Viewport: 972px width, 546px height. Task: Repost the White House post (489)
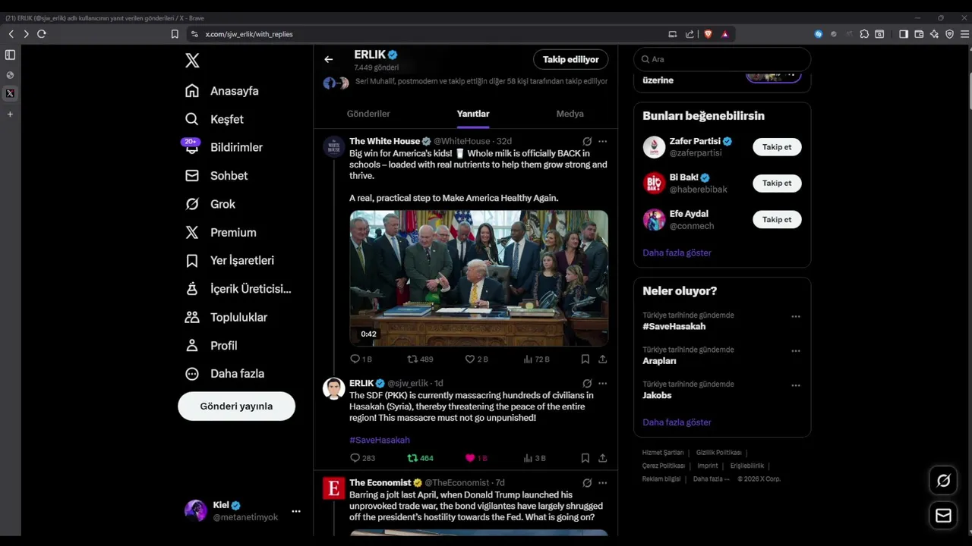click(420, 359)
